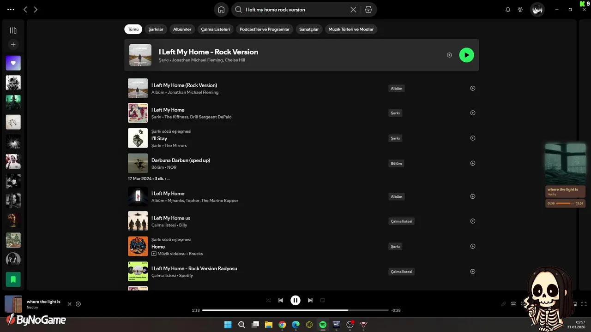The height and width of the screenshot is (332, 591).
Task: Add Home by Knucks to library
Action: pos(472,246)
